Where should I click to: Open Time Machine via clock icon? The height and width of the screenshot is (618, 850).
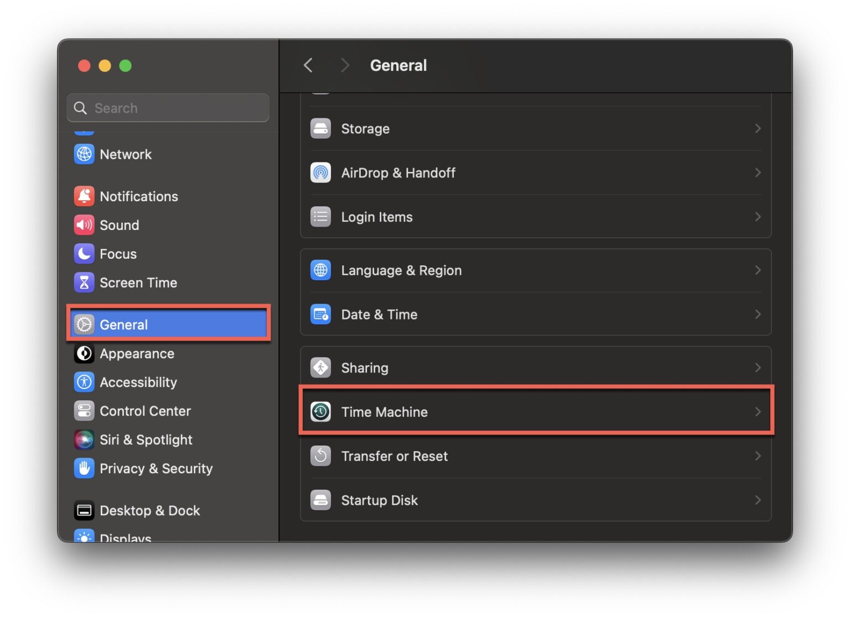pyautogui.click(x=320, y=412)
